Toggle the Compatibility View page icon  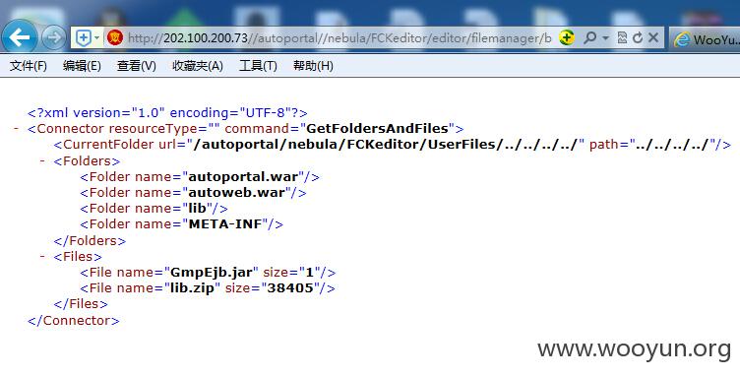tap(622, 37)
